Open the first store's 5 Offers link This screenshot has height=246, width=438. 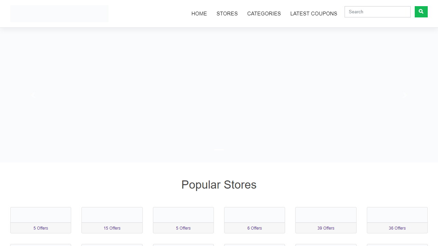point(41,228)
